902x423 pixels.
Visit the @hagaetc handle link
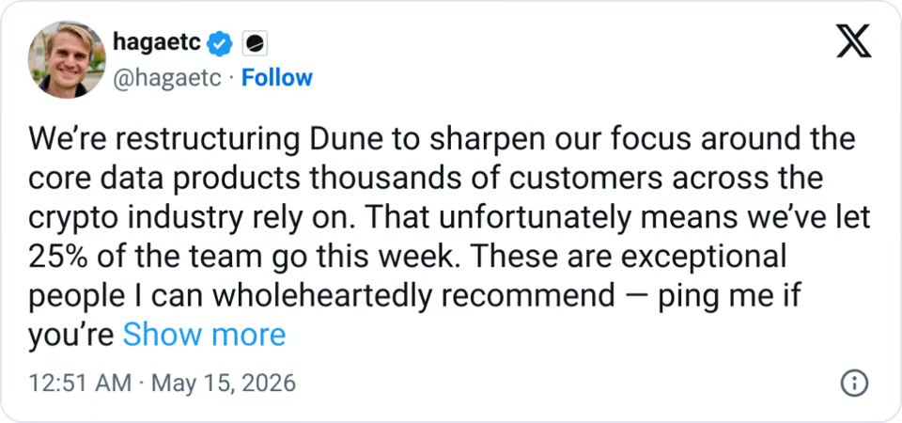(x=167, y=78)
